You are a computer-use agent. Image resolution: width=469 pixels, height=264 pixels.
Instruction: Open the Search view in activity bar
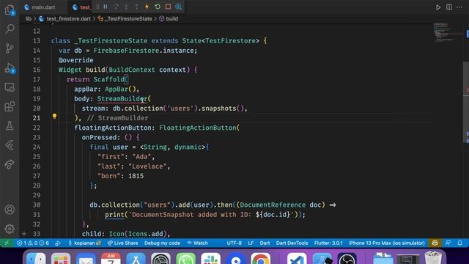pyautogui.click(x=10, y=29)
